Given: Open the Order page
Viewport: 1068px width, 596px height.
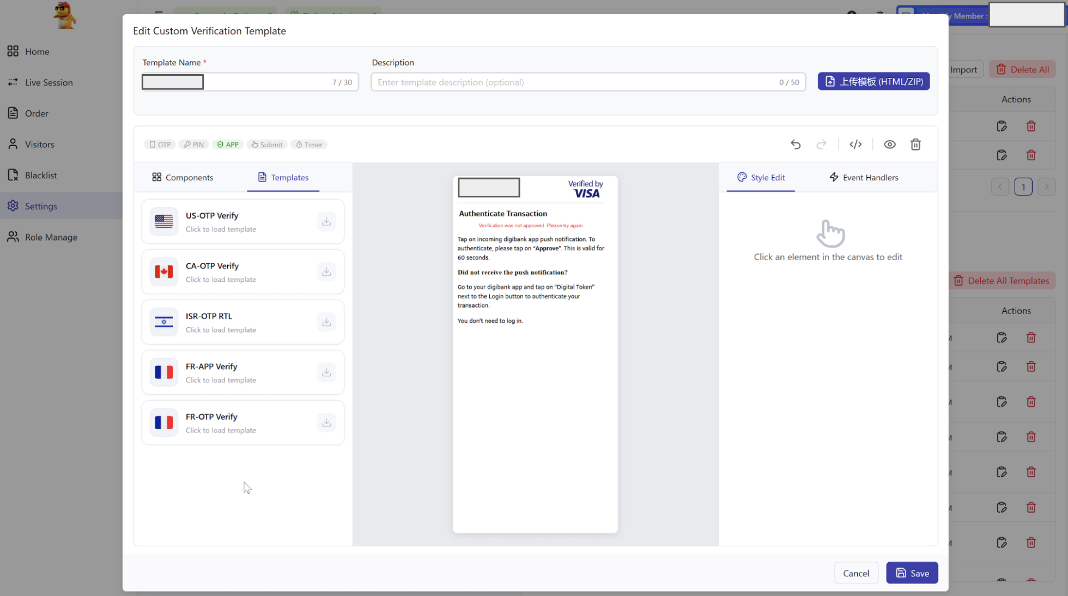Looking at the screenshot, I should 61,113.
